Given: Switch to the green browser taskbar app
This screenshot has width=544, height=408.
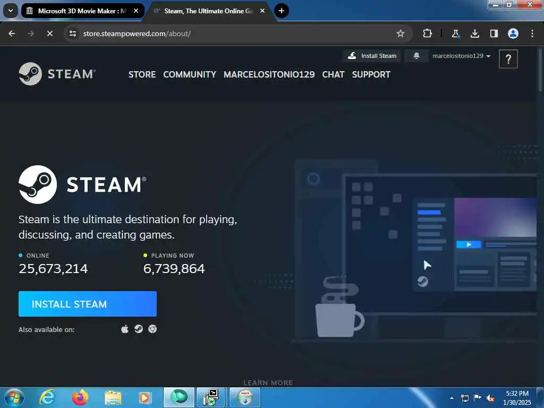Looking at the screenshot, I should 178,397.
